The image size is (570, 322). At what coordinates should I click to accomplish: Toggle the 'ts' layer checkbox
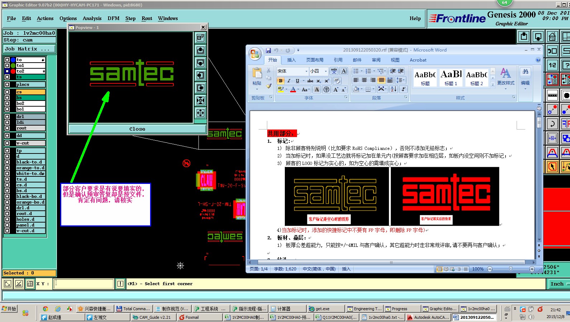(7, 77)
